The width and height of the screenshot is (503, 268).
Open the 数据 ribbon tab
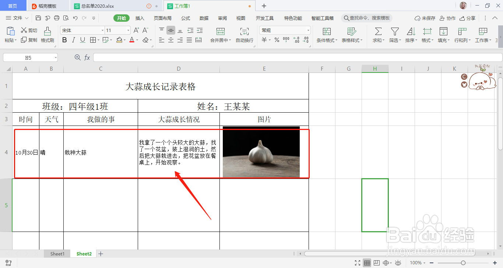click(x=204, y=18)
